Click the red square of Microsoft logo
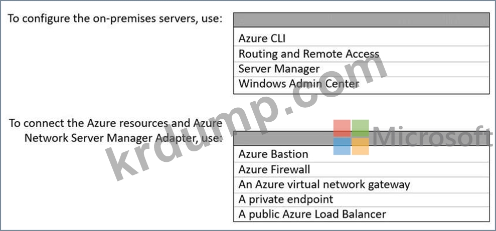Viewport: 496px width, 231px height. point(343,128)
